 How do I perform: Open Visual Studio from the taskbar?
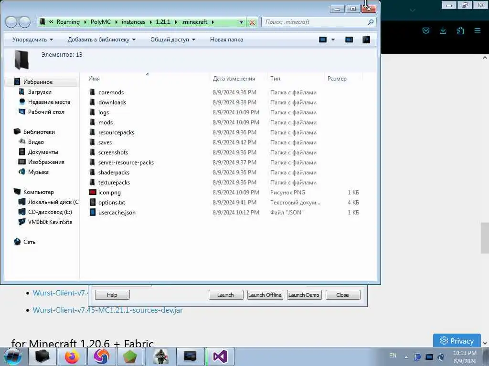coord(220,356)
